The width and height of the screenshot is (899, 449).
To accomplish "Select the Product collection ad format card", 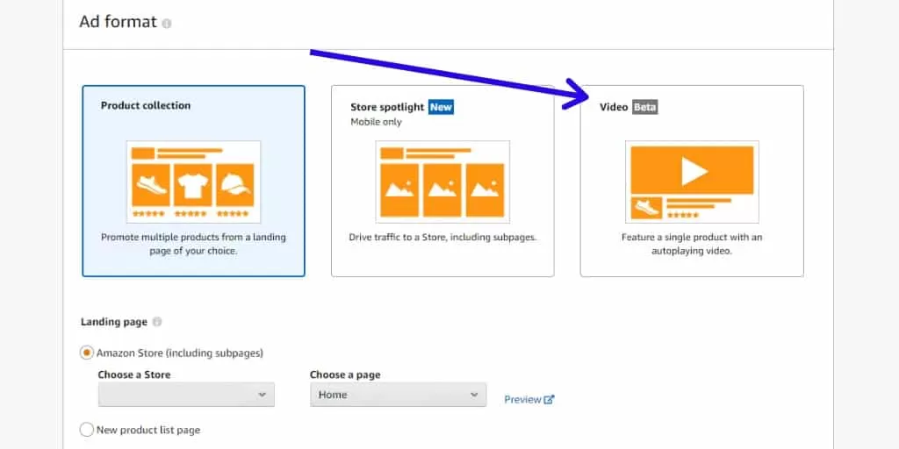I will tap(193, 181).
